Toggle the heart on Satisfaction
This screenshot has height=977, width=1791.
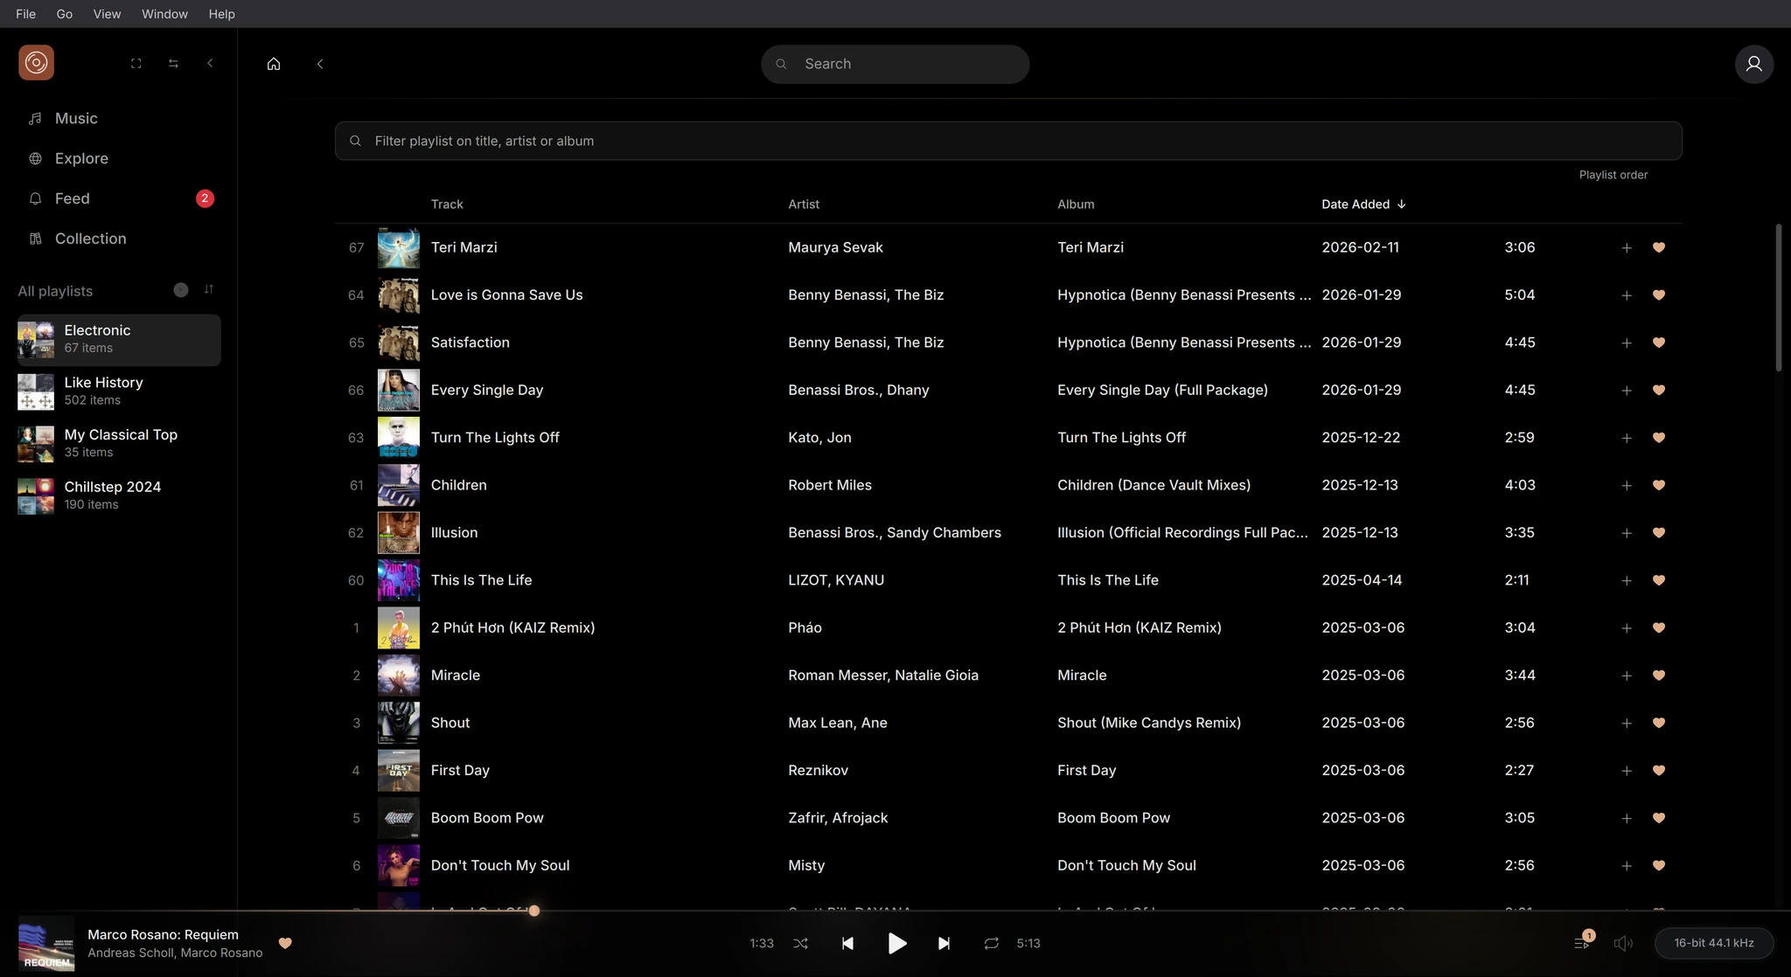click(1658, 343)
